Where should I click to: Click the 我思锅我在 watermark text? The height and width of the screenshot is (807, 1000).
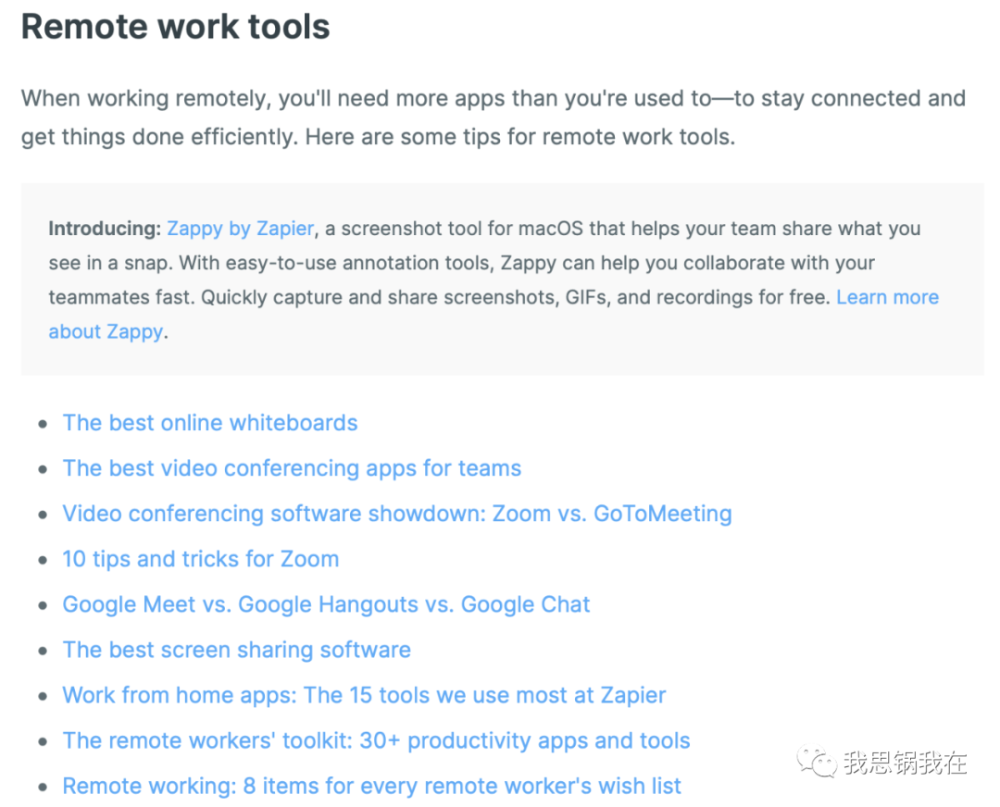905,763
